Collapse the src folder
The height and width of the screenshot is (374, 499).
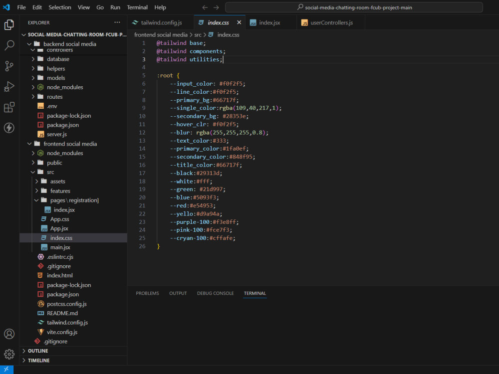click(33, 172)
